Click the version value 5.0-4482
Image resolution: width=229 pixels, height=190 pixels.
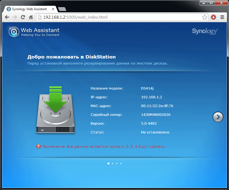149,123
